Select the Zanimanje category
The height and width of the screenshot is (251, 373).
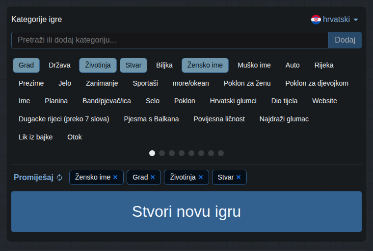(102, 83)
